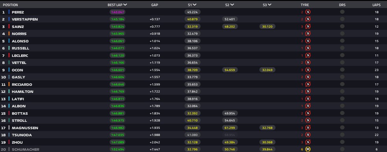Click Bottas's soft tyre icon

[308, 113]
